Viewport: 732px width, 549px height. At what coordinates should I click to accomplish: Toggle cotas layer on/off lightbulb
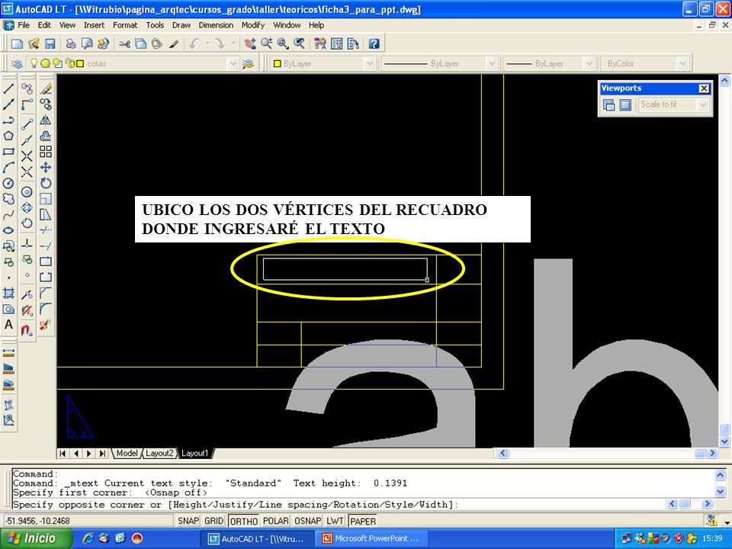coord(34,63)
